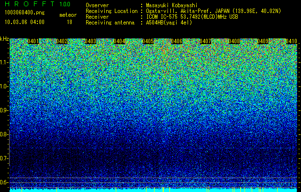Click the A504HB(yagi 4el) antenna text
The image size is (301, 192).
point(169,23)
